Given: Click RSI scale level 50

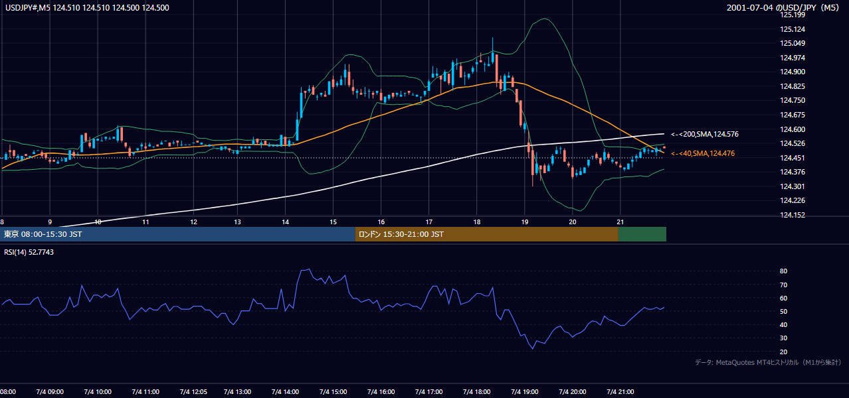Looking at the screenshot, I should tap(783, 311).
